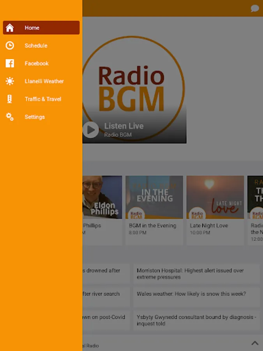Click the Listen Live text label

coord(124,126)
